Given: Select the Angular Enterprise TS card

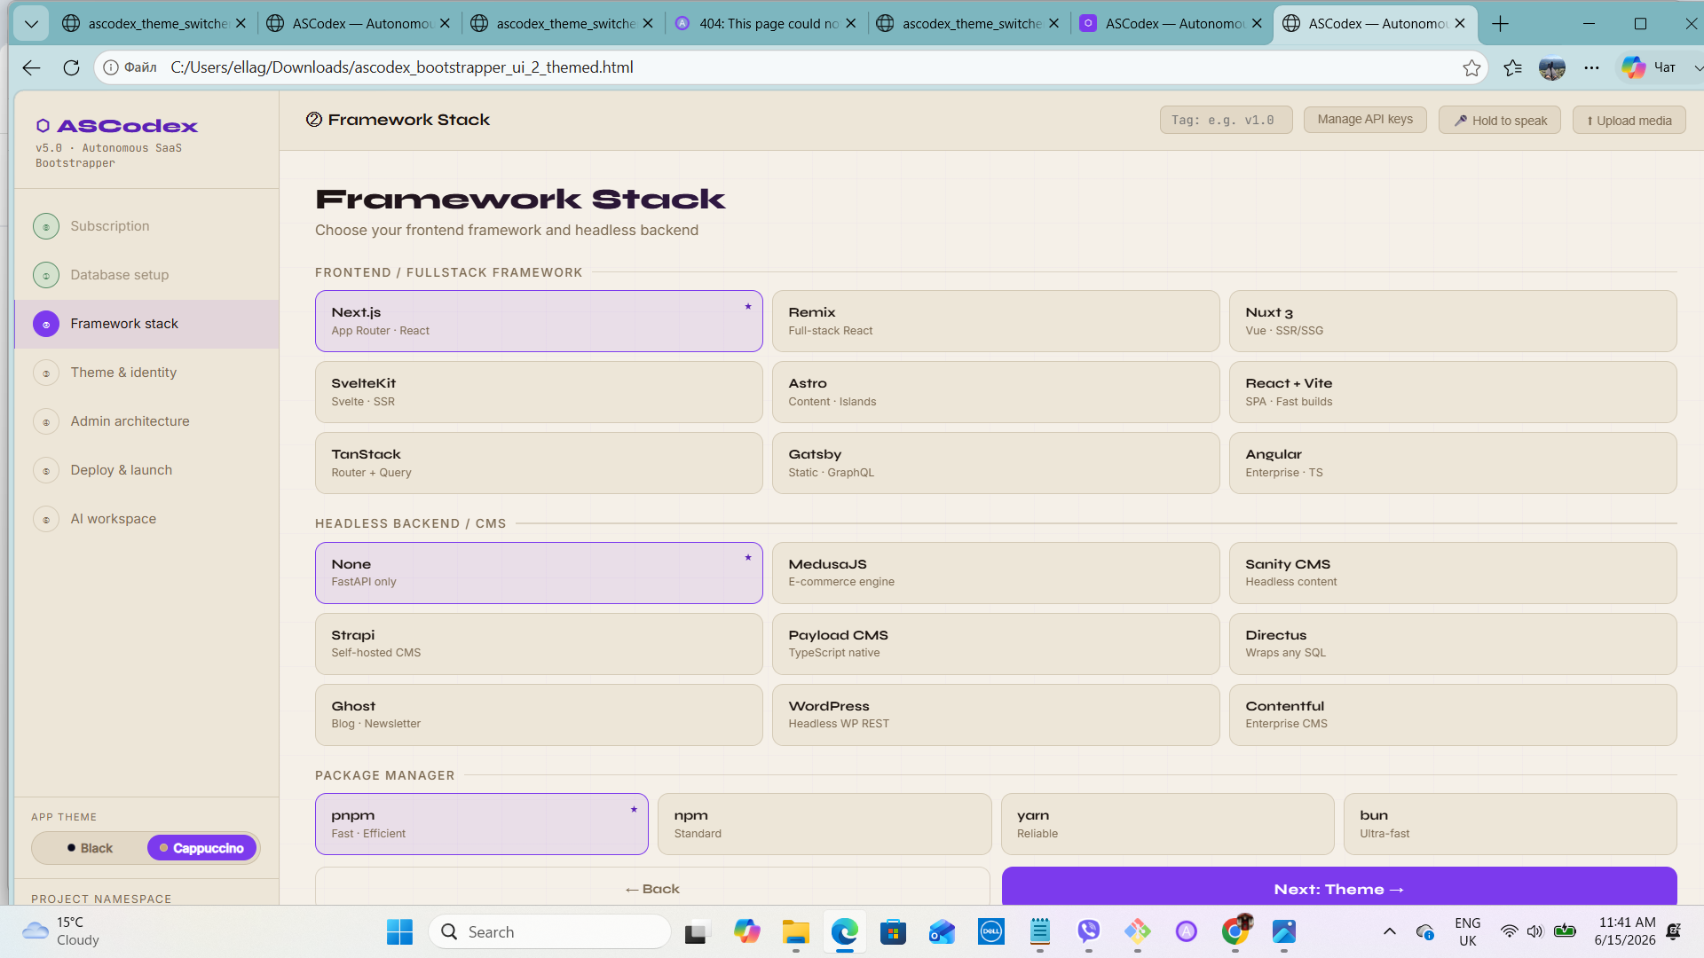Looking at the screenshot, I should point(1453,463).
